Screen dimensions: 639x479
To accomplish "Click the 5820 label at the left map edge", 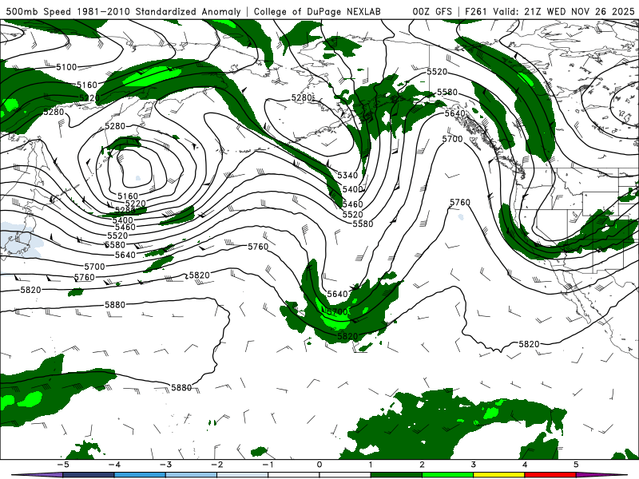I will [x=31, y=290].
